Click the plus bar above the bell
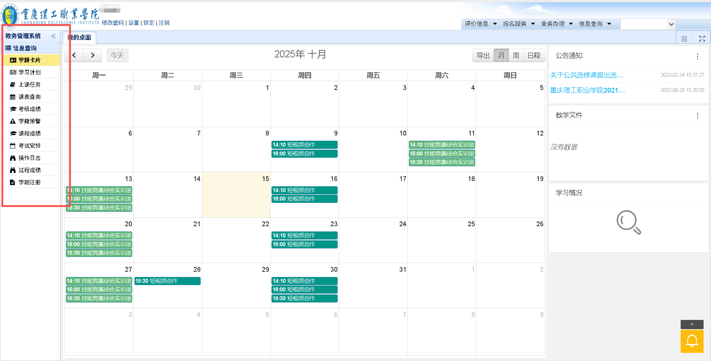This screenshot has width=711, height=361. pos(692,324)
